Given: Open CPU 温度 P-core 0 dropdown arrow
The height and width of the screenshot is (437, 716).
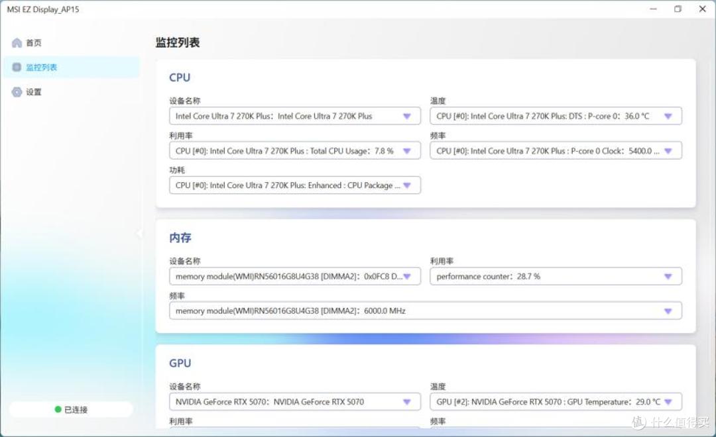Looking at the screenshot, I should [x=668, y=116].
